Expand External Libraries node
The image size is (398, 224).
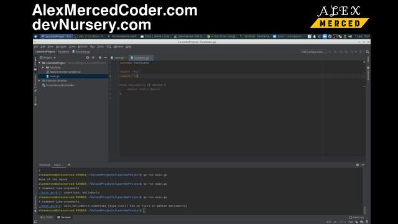pyautogui.click(x=40, y=81)
